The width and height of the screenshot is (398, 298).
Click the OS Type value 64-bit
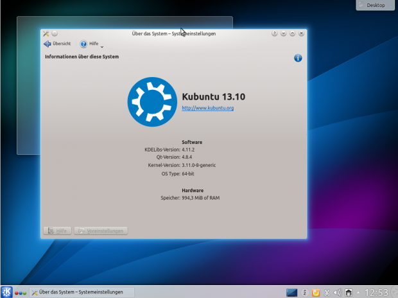(188, 174)
